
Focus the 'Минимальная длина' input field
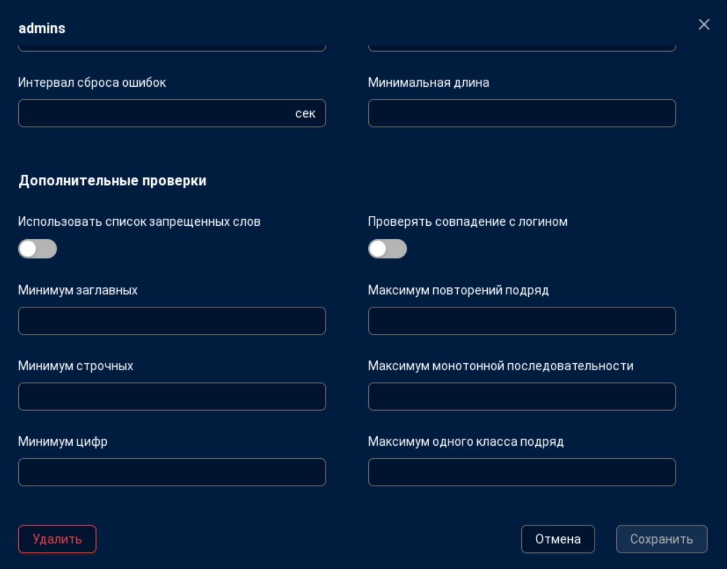click(x=521, y=113)
